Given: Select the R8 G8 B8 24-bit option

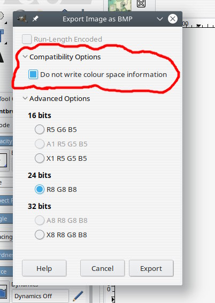Looking at the screenshot, I should 40,189.
